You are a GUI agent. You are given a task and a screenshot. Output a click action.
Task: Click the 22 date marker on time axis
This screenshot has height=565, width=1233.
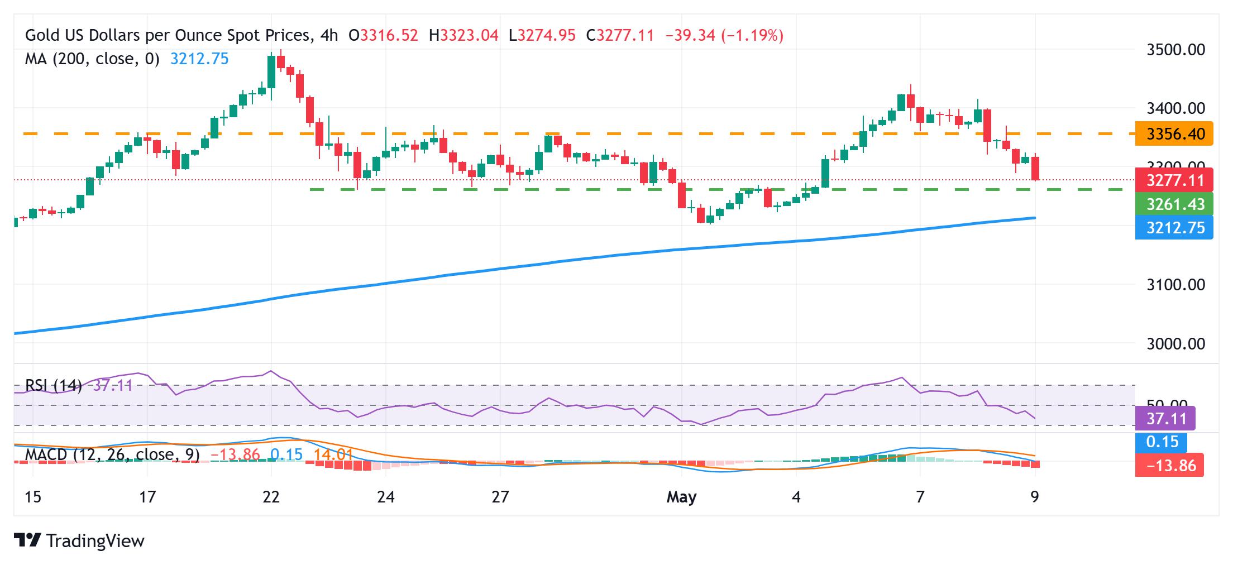point(271,496)
